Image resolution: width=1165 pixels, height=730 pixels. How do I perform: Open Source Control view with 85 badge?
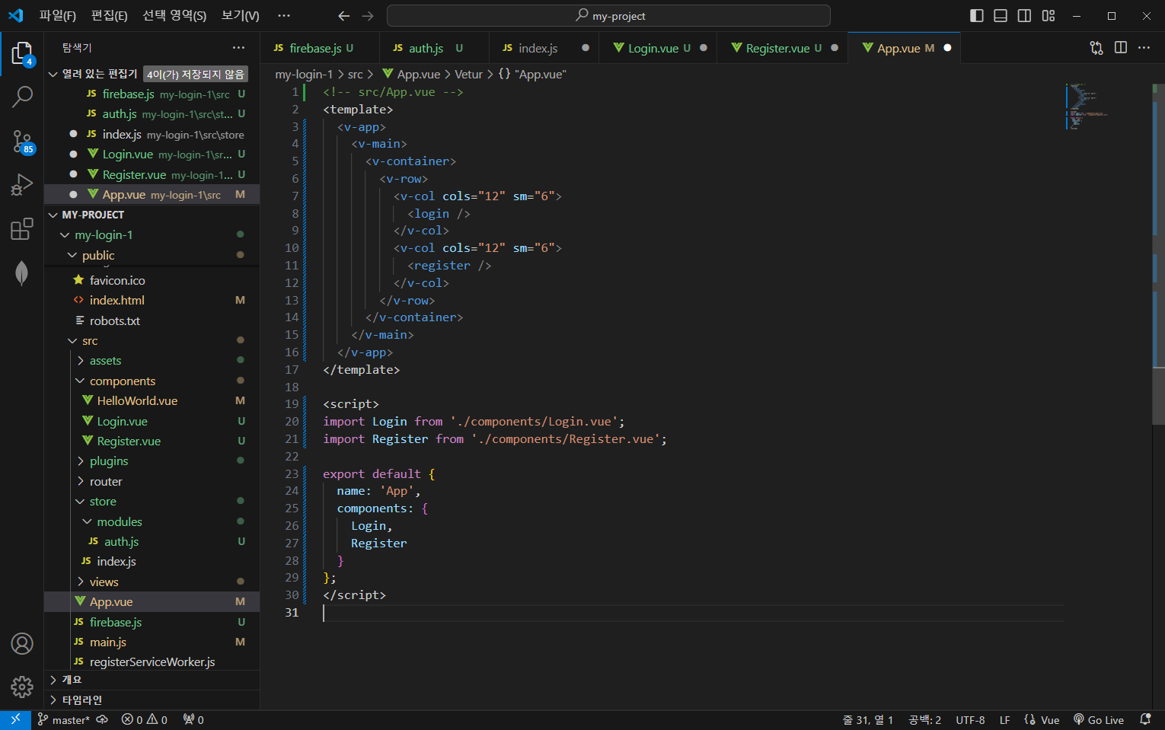click(x=22, y=141)
